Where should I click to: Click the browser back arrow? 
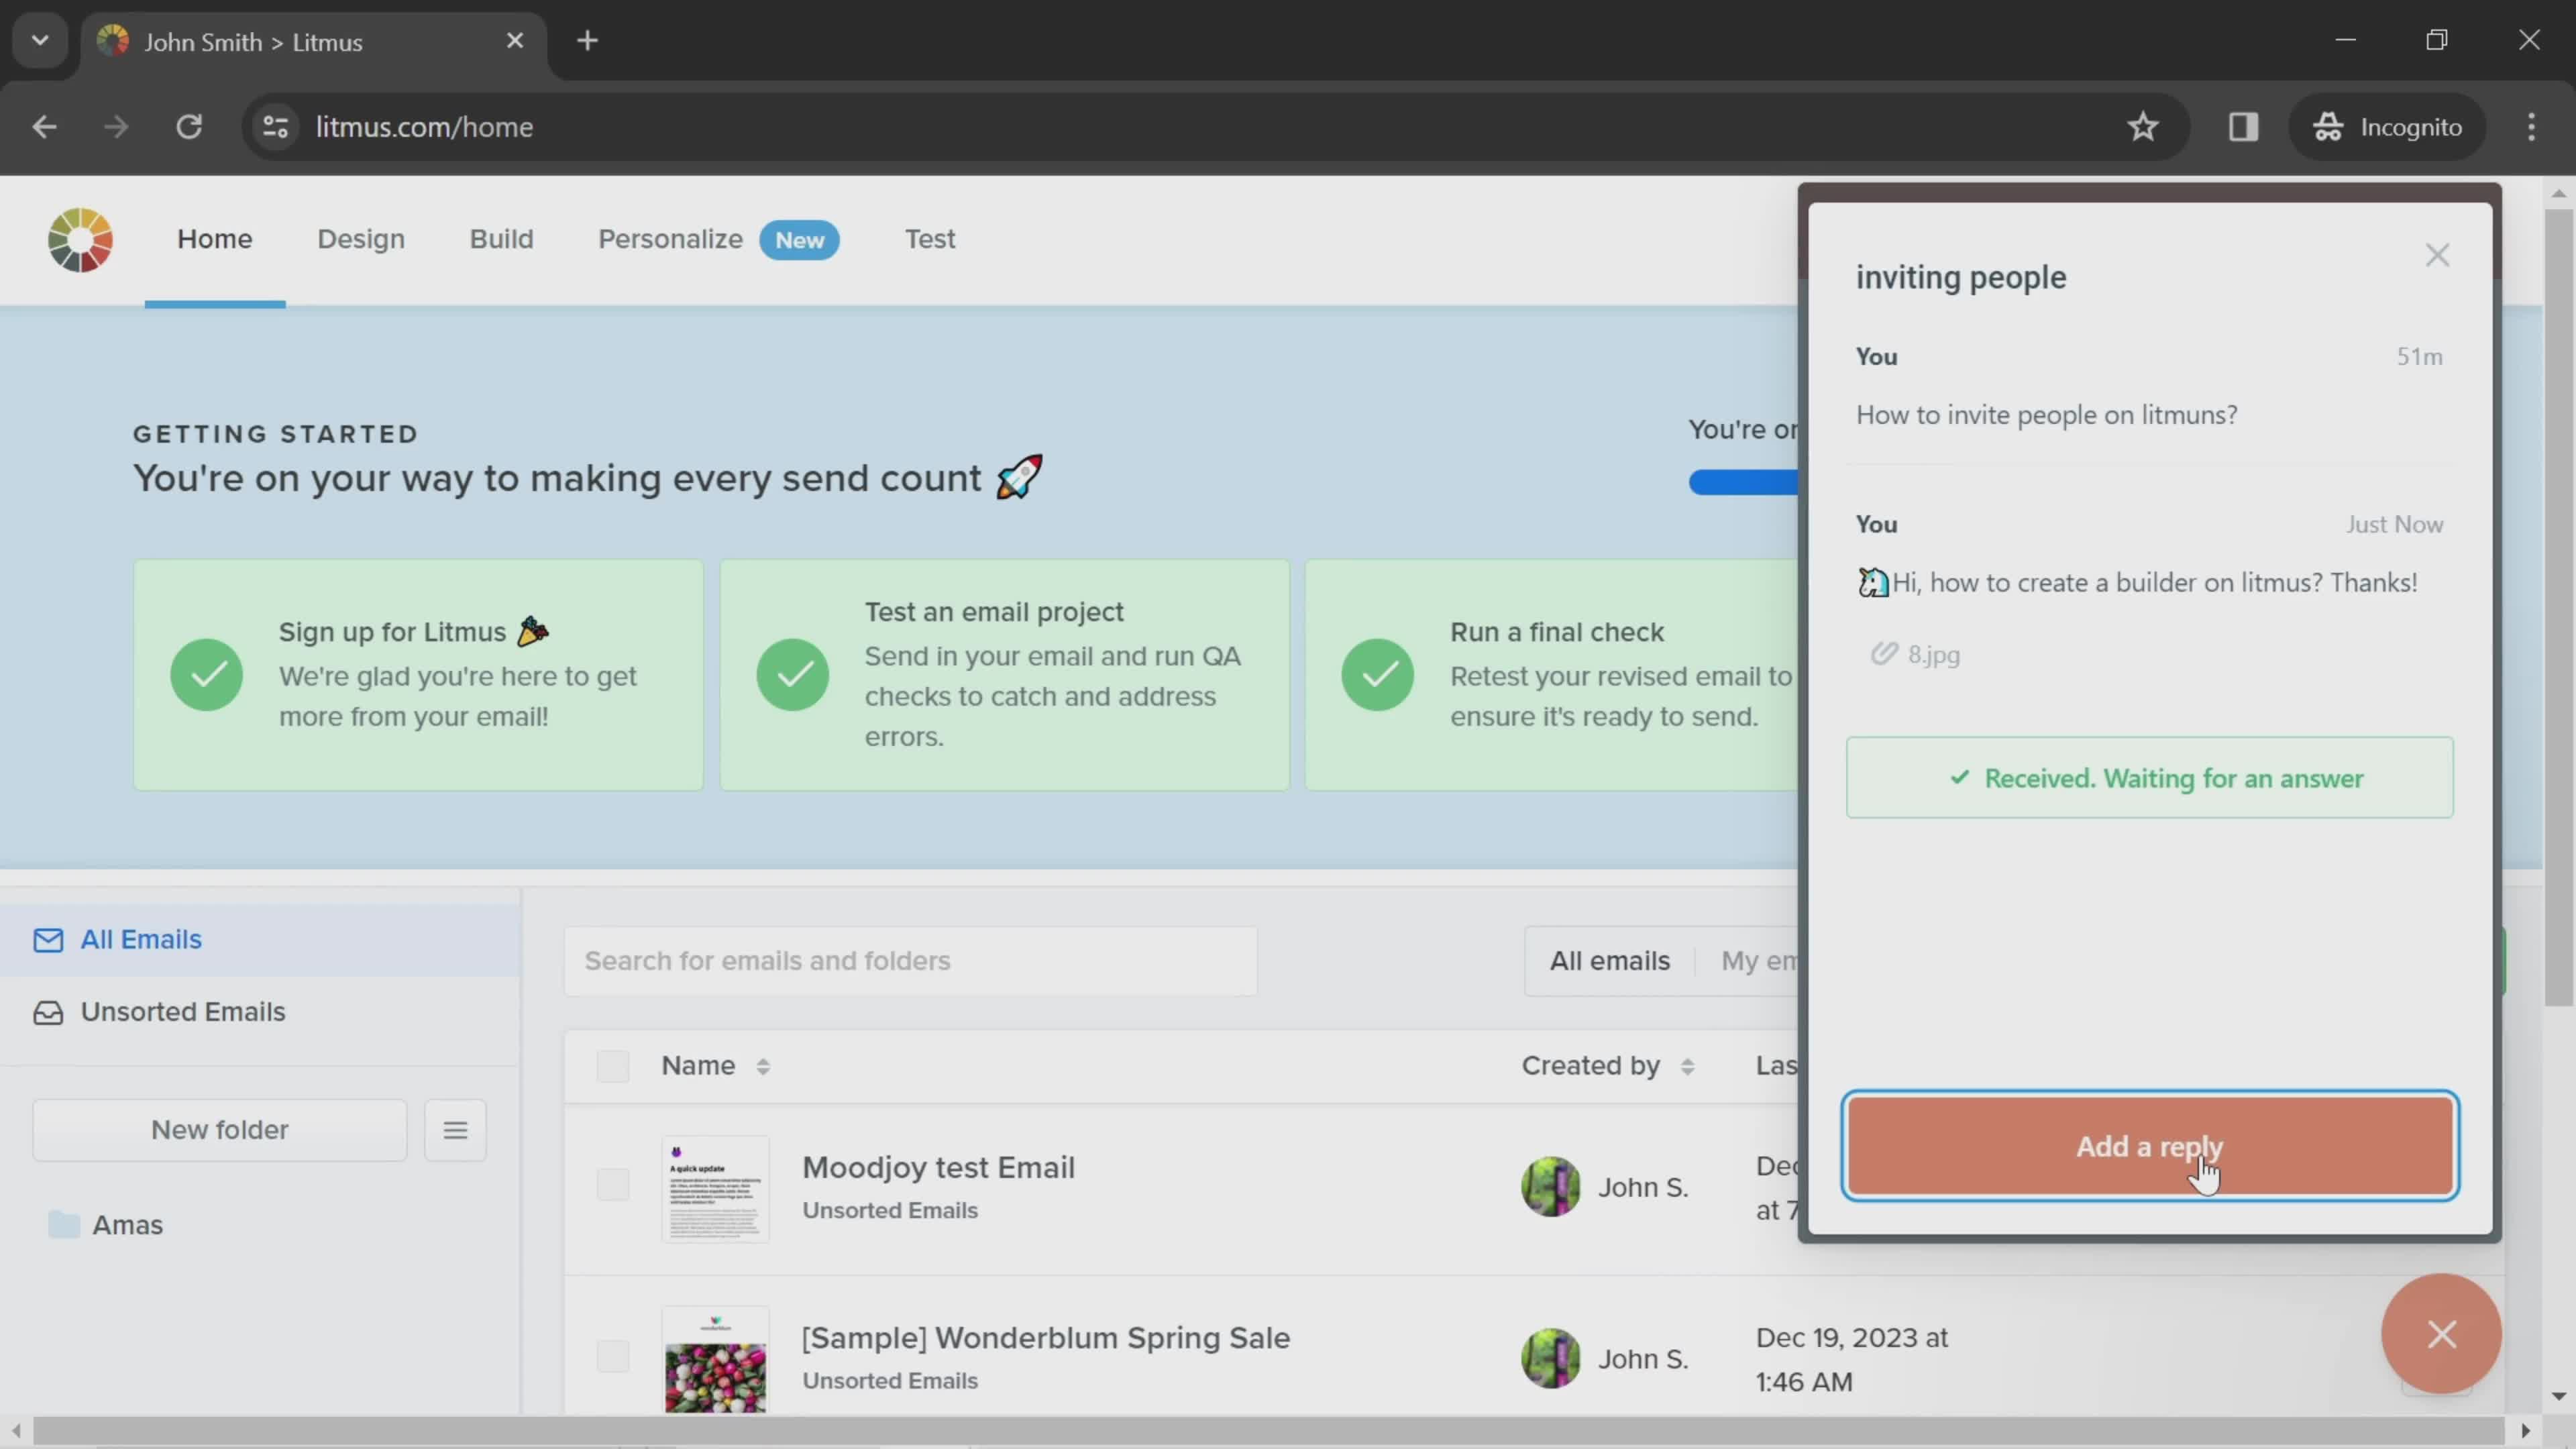pos(44,127)
